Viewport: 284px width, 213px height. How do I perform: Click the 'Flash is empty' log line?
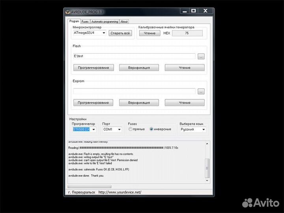click(x=101, y=154)
